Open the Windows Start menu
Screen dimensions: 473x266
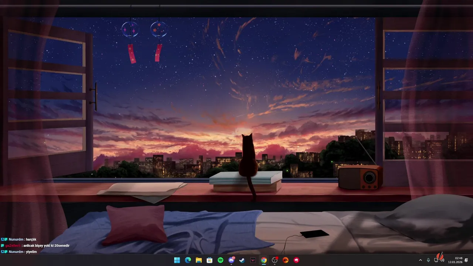[177, 260]
